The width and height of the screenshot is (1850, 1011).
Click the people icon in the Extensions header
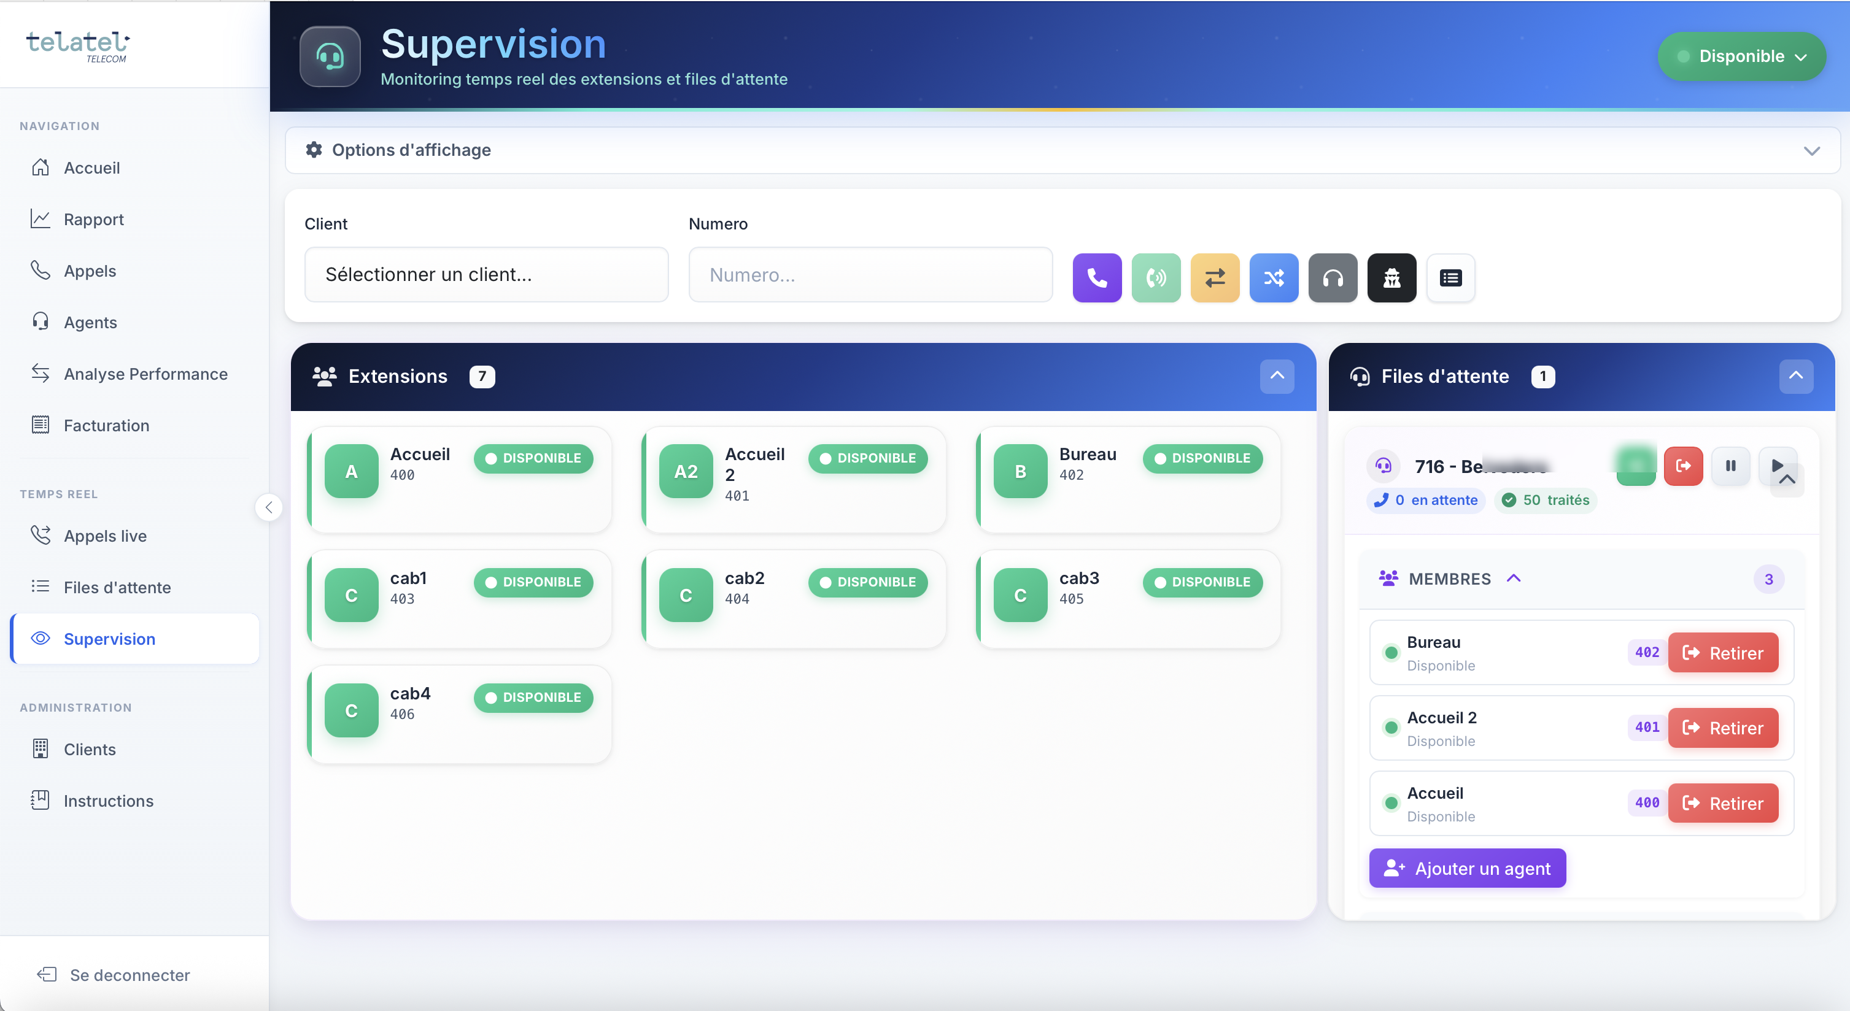click(325, 376)
